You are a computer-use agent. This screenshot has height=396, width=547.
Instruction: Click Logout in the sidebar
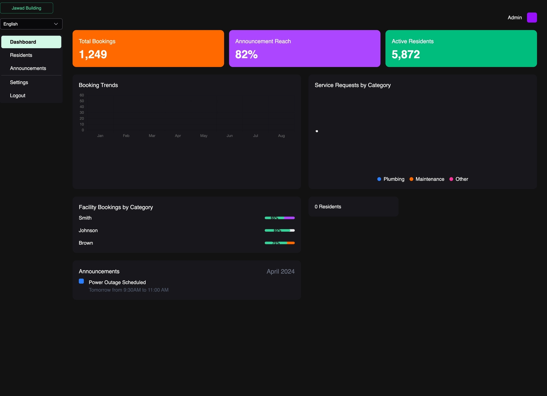(x=17, y=96)
